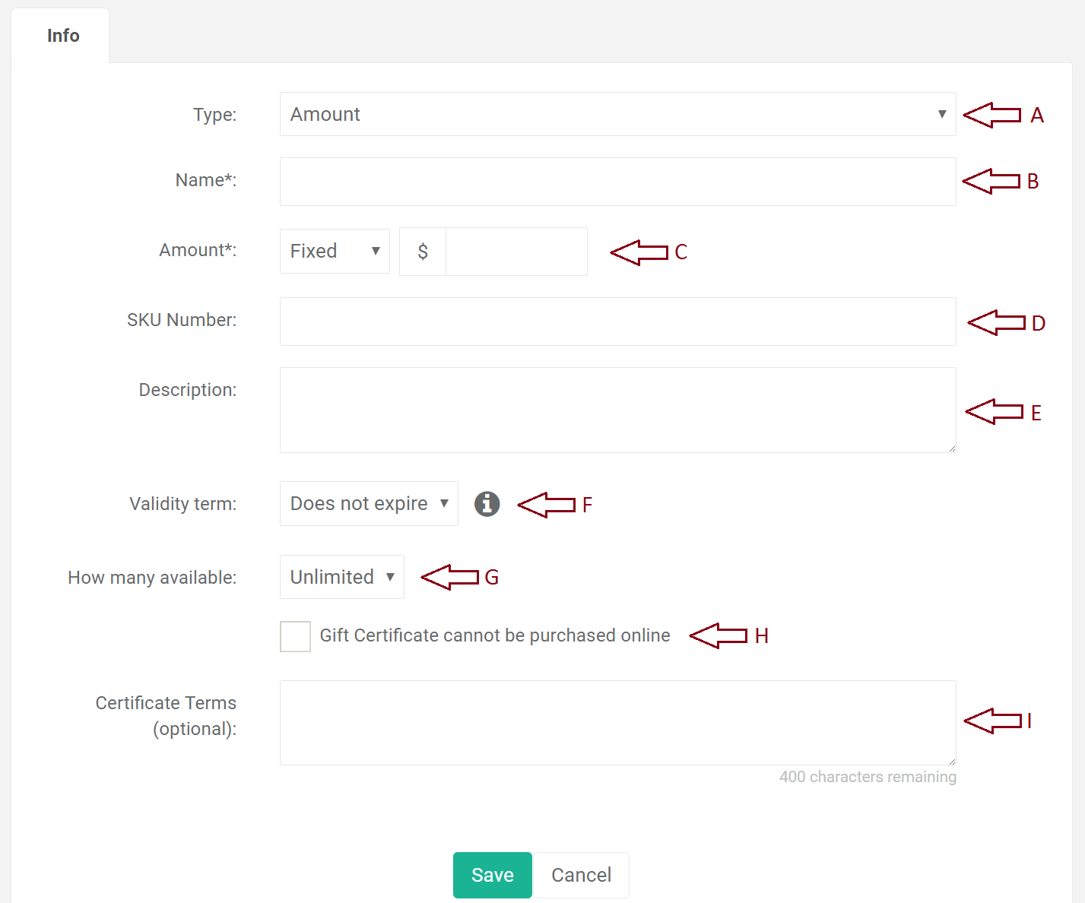Click the 'Type:' label
This screenshot has height=903, width=1085.
pyautogui.click(x=215, y=115)
